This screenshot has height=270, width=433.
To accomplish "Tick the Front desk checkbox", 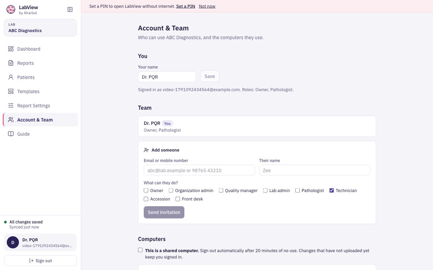I will point(178,199).
